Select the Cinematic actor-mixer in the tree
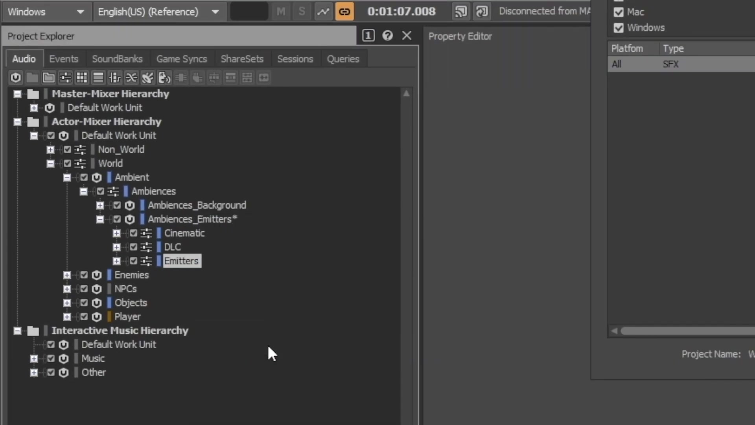Image resolution: width=755 pixels, height=425 pixels. 184,233
